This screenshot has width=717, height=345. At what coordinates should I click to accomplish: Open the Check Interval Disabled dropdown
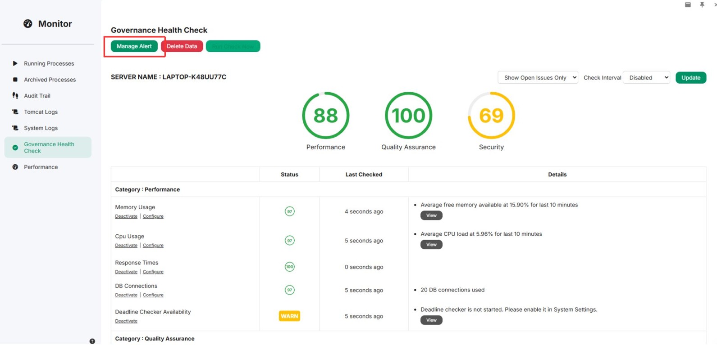[646, 77]
